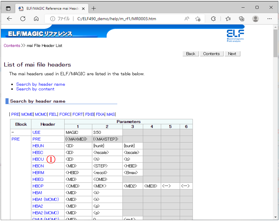Reload the current page

point(23,19)
